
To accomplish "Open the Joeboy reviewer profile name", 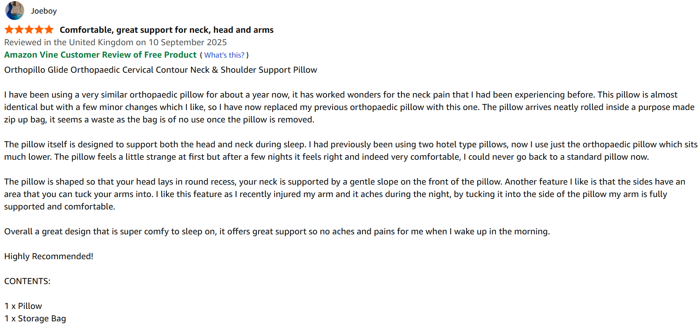I will tap(44, 11).
